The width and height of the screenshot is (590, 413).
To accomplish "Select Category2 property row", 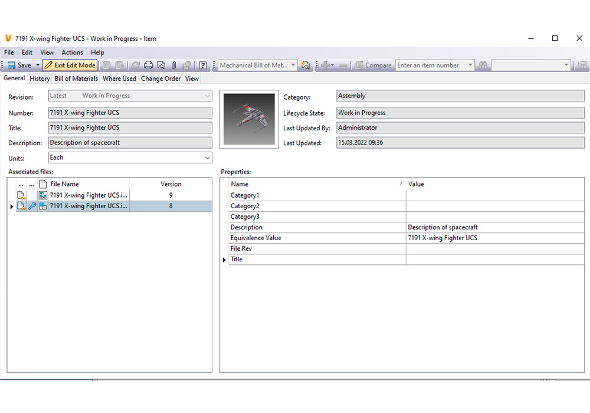I will click(x=407, y=206).
